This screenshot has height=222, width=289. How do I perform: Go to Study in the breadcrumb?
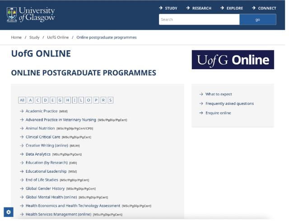(x=34, y=37)
